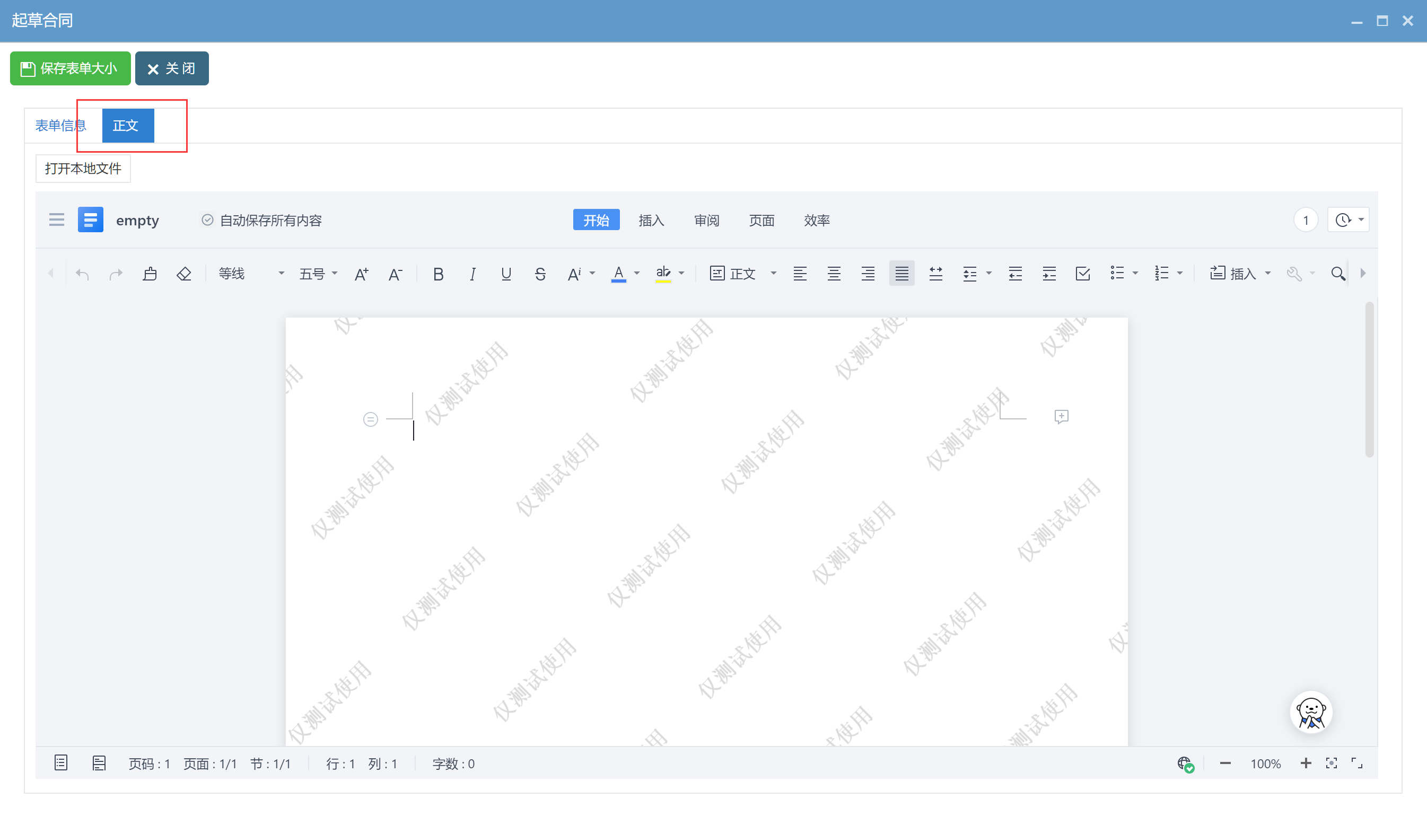The image size is (1427, 816).
Task: Apply distributed alignment icon
Action: [936, 274]
